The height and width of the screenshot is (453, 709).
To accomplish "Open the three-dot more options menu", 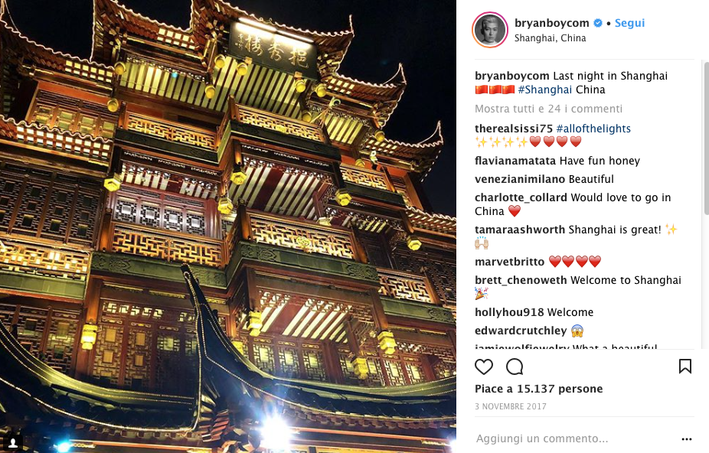I will click(x=686, y=439).
